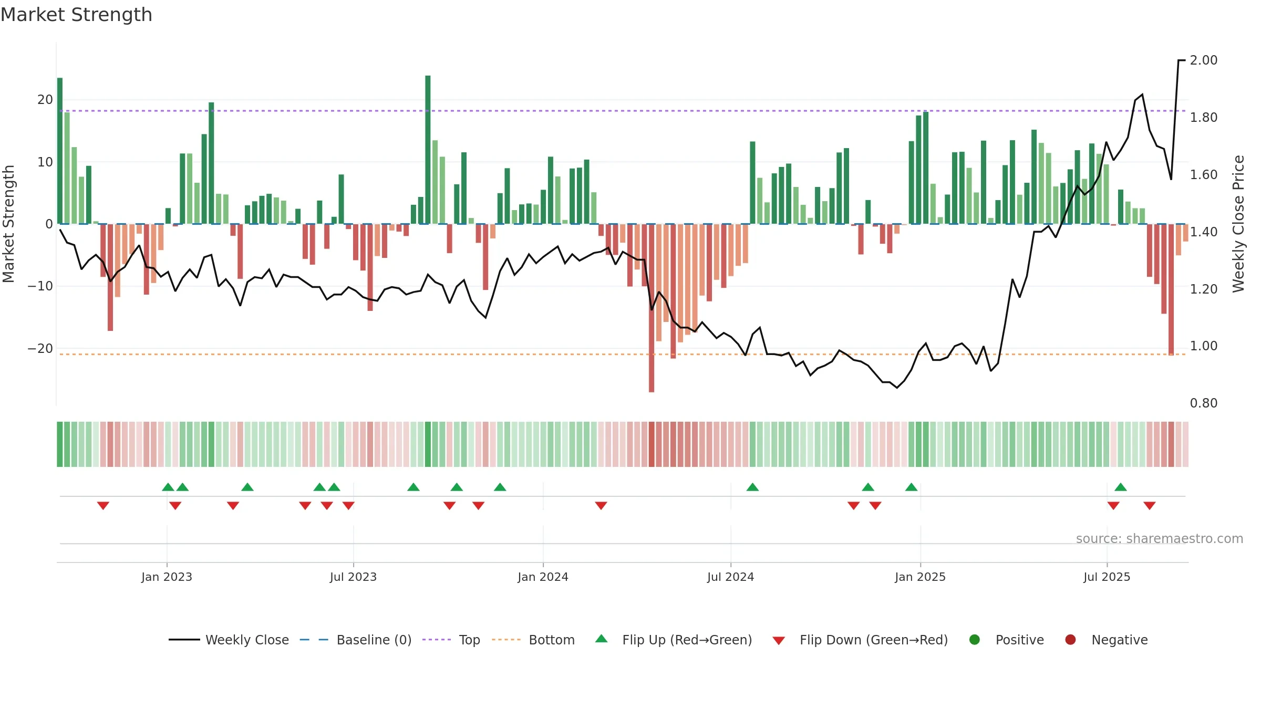Click the −20 strength axis label
This screenshot has width=1261, height=709.
click(x=40, y=349)
